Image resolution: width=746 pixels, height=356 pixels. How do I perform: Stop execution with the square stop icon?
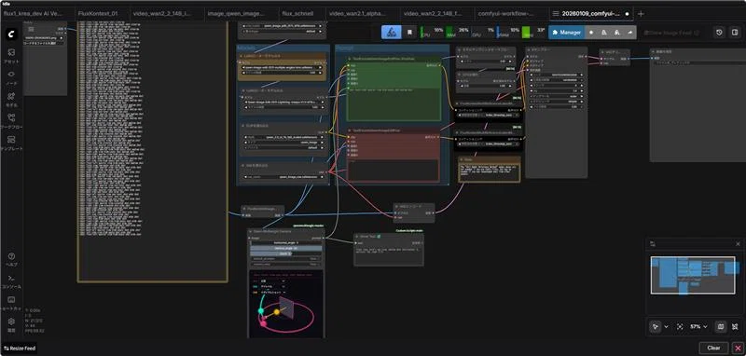pos(409,33)
